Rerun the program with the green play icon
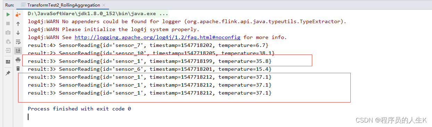 (8, 14)
